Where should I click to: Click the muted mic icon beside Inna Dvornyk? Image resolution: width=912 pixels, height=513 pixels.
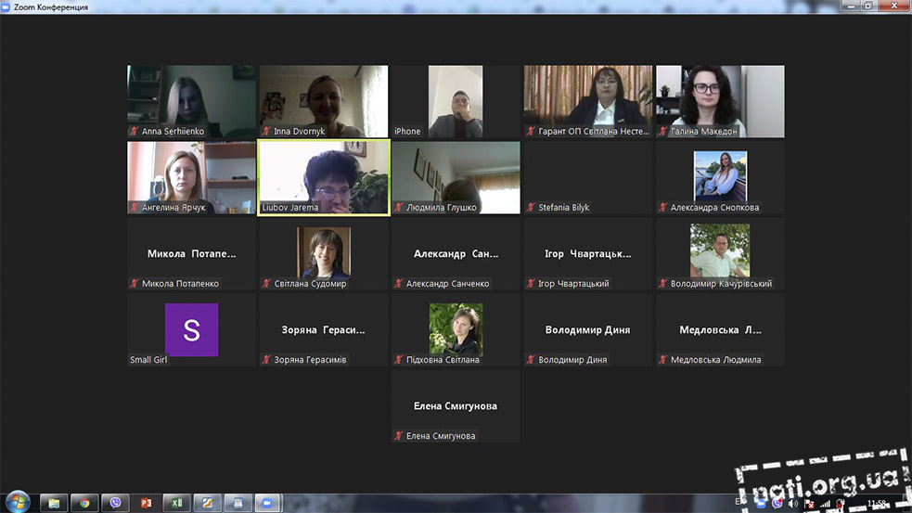(x=266, y=132)
